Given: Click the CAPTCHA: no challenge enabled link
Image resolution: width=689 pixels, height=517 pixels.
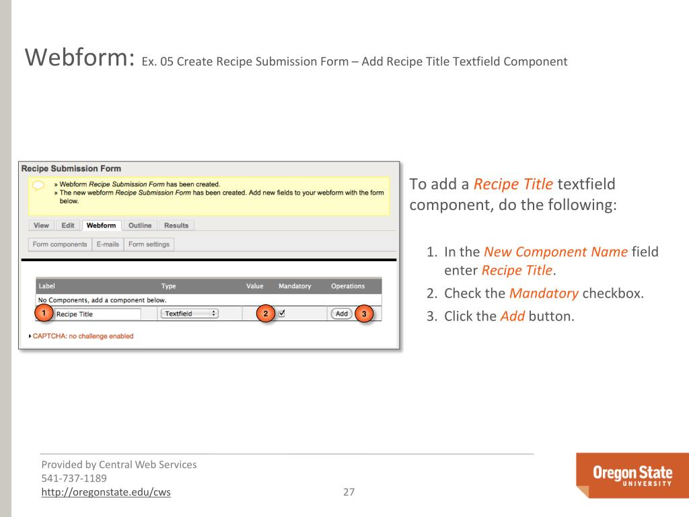Looking at the screenshot, I should (83, 336).
